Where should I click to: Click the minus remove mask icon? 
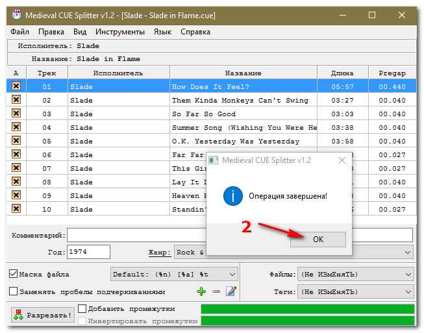(216, 291)
